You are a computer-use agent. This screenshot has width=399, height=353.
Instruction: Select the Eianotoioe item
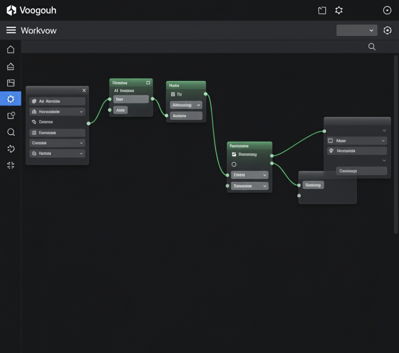[57, 133]
